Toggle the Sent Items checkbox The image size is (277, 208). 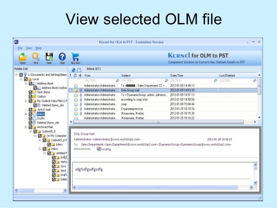[x=30, y=92]
